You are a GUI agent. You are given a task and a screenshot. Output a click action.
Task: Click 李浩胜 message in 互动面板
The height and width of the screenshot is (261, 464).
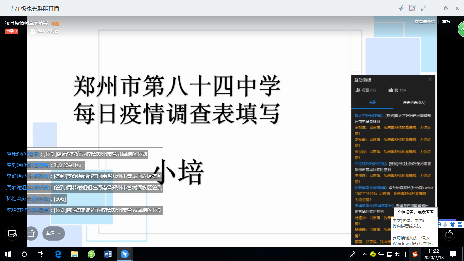(393, 179)
